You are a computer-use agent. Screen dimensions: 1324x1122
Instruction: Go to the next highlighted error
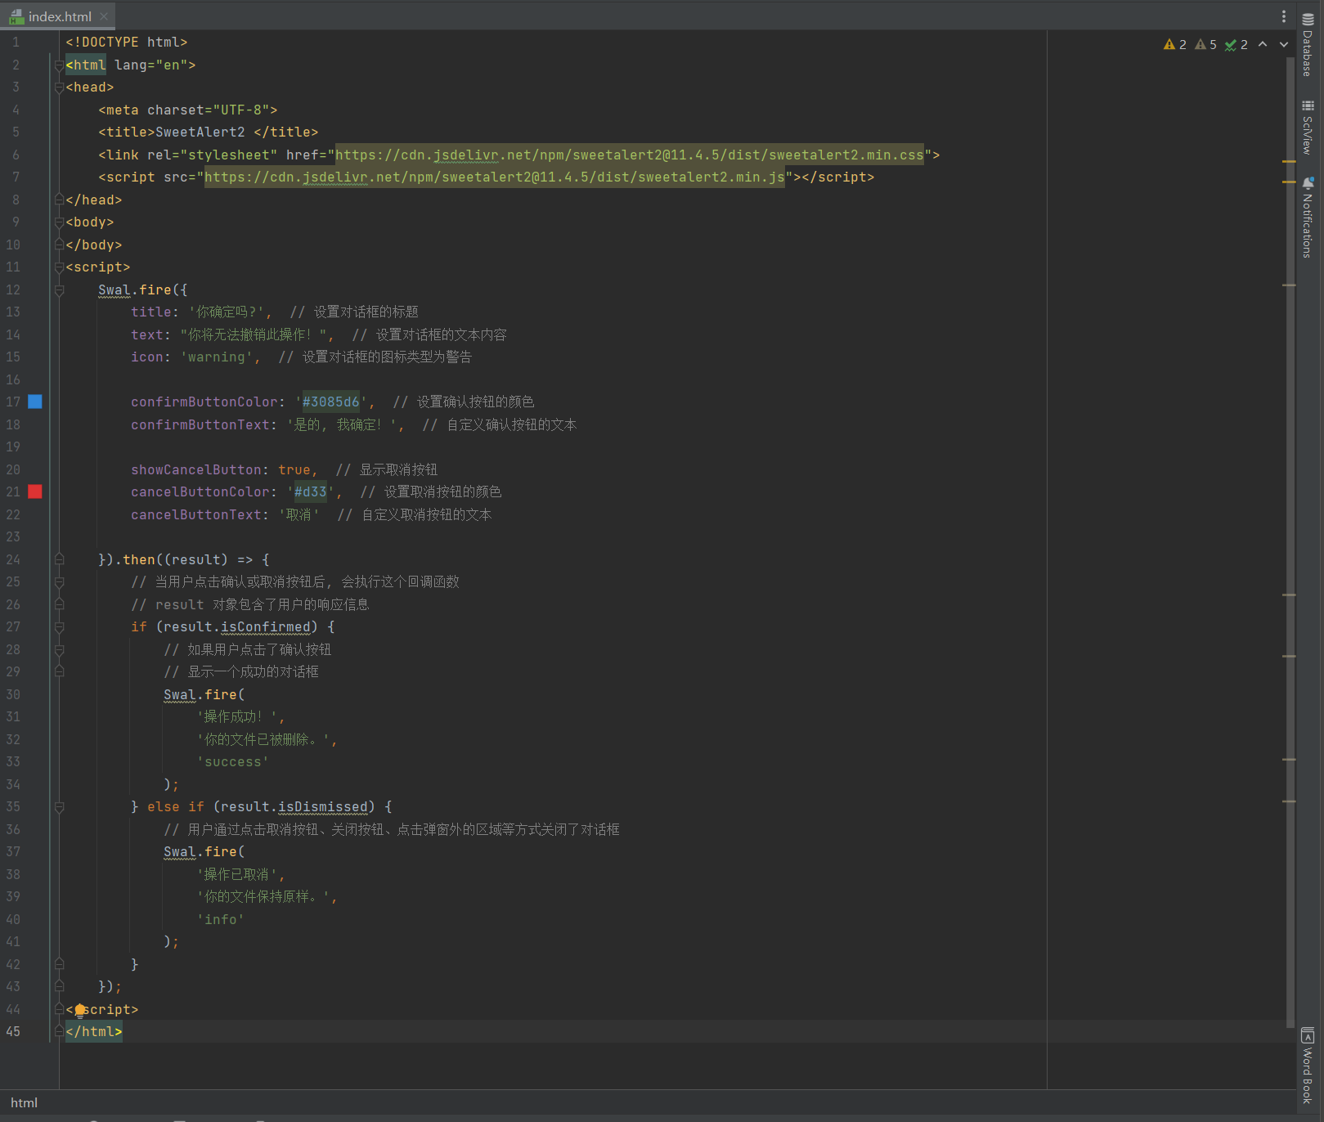point(1284,44)
